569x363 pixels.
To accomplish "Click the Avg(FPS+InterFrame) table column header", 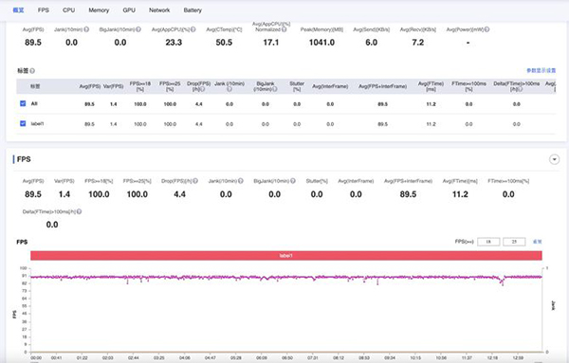I will [x=382, y=86].
